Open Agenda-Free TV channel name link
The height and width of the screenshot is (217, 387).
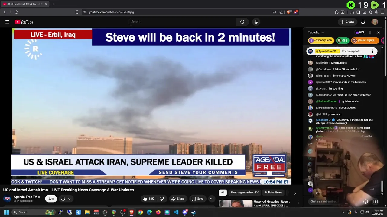(x=25, y=197)
